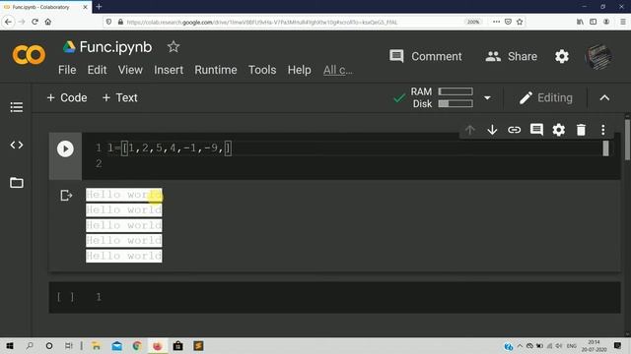
Task: Reload the browser page
Action: click(x=35, y=22)
